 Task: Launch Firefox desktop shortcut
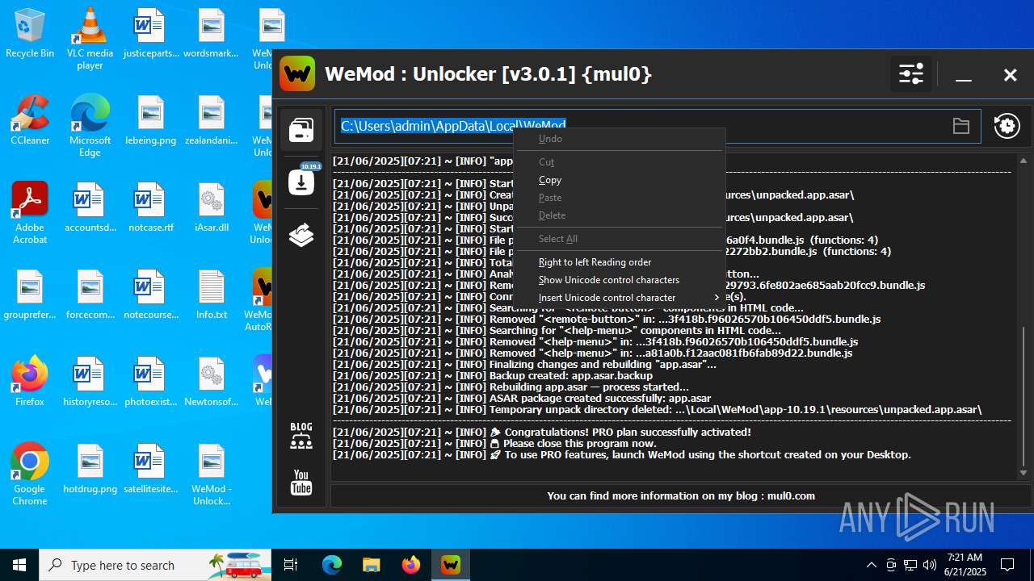(30, 383)
